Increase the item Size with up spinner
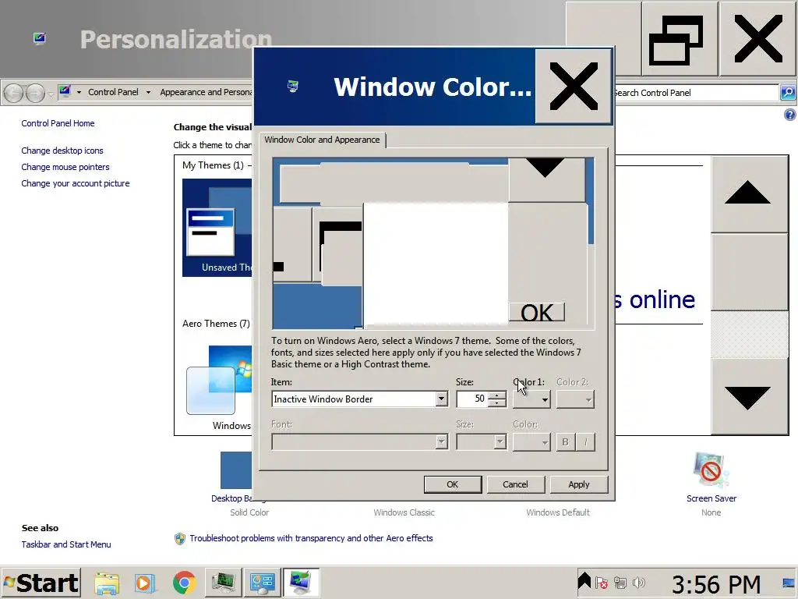The image size is (798, 599). [496, 395]
